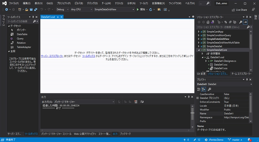Click the find in files toolbar icon
This screenshot has width=259, height=142.
(x=159, y=10)
